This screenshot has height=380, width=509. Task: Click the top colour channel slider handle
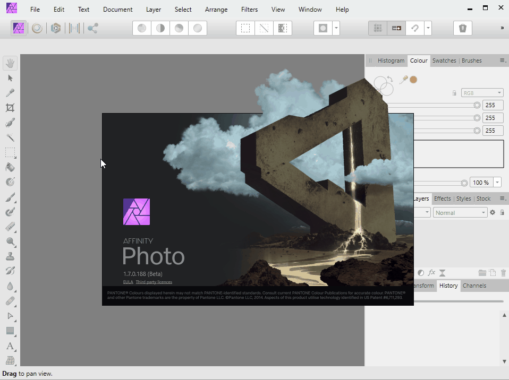pyautogui.click(x=477, y=105)
